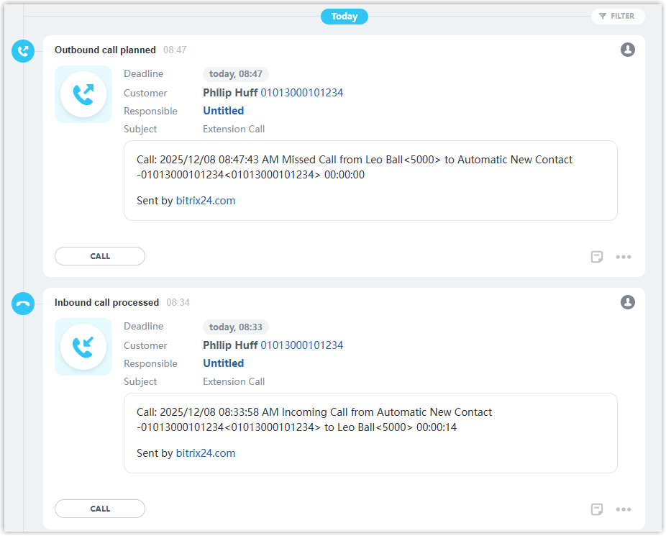Image resolution: width=666 pixels, height=536 pixels.
Task: Dial Phllip Huff's number in outbound card
Action: pyautogui.click(x=301, y=93)
